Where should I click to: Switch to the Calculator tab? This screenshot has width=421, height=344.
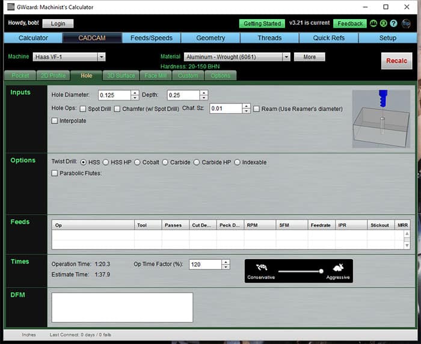tap(33, 38)
